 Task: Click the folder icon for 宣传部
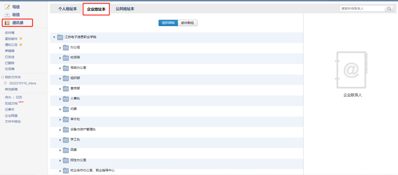[x=66, y=89]
